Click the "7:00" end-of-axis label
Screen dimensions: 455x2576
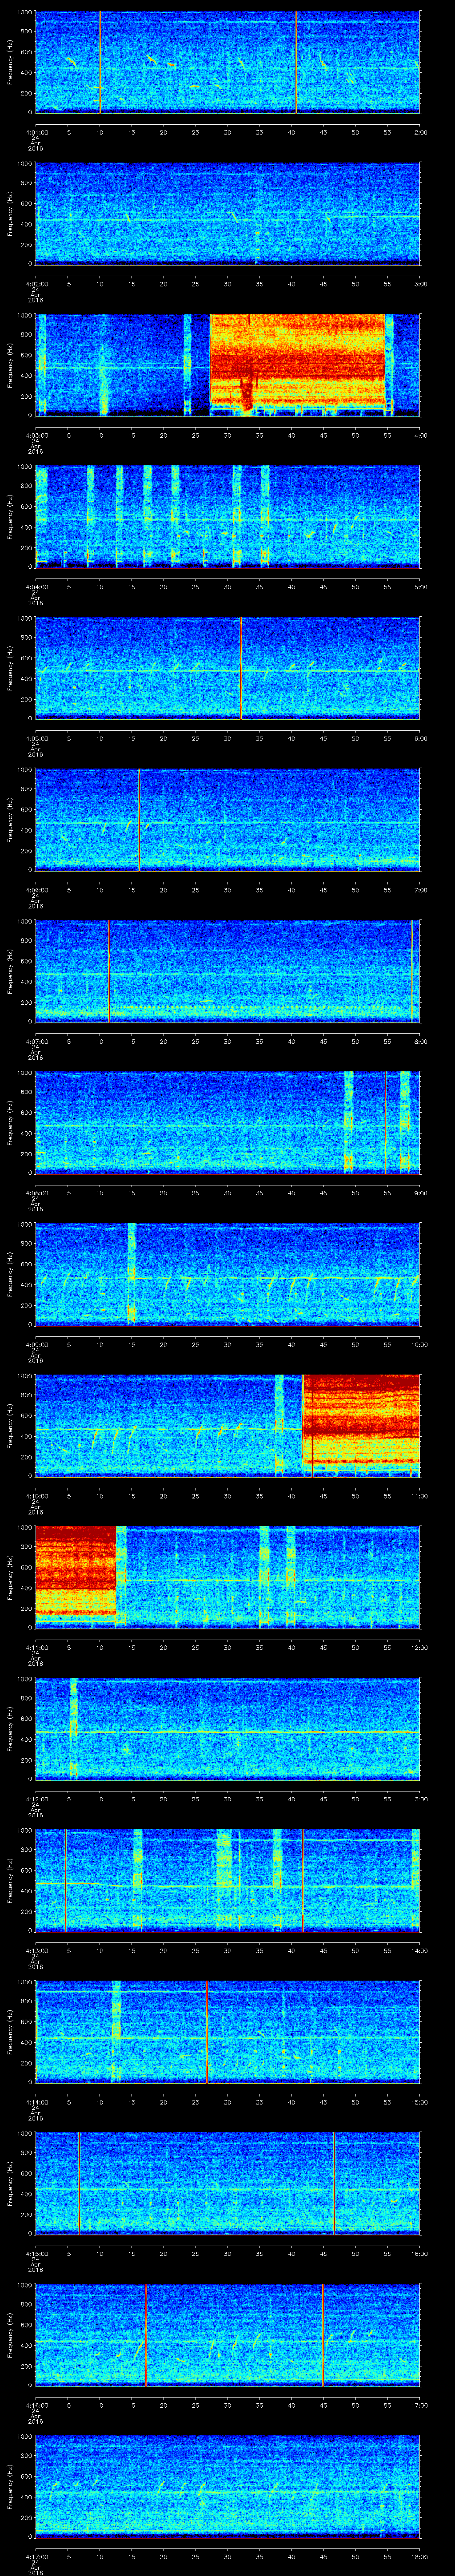(x=420, y=889)
